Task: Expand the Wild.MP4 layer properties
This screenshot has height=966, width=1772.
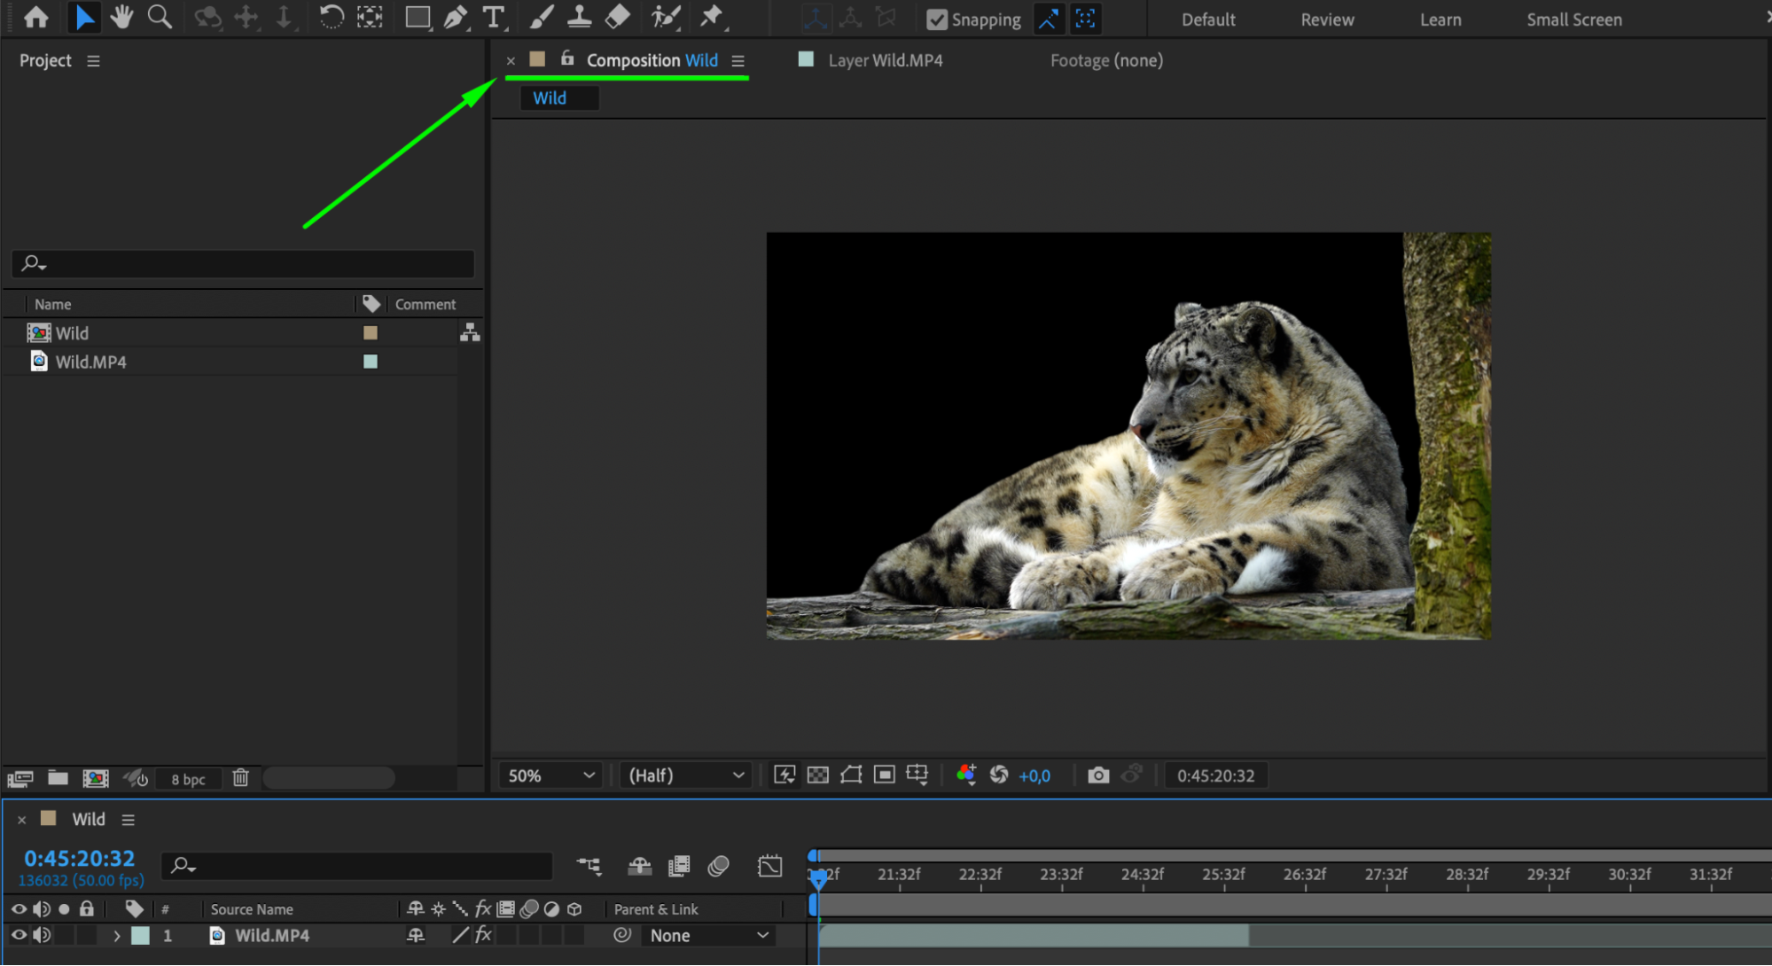Action: pos(116,936)
